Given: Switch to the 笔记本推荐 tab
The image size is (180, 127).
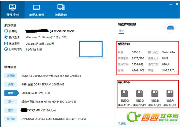Looking at the screenshot, I should 37,10.
